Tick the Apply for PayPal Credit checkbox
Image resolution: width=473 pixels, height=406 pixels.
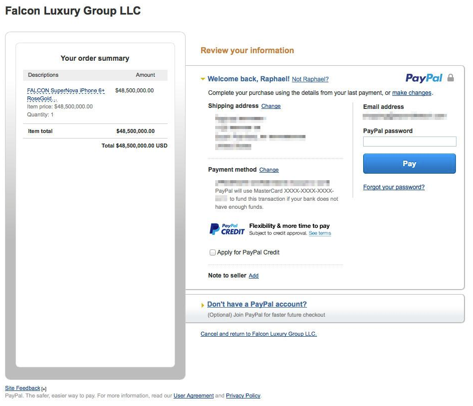[x=213, y=252]
